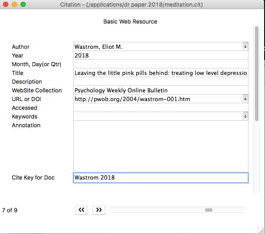This screenshot has width=265, height=234.
Task: Click the Author field with Wastrom, Eliot M.
Action: [x=157, y=47]
